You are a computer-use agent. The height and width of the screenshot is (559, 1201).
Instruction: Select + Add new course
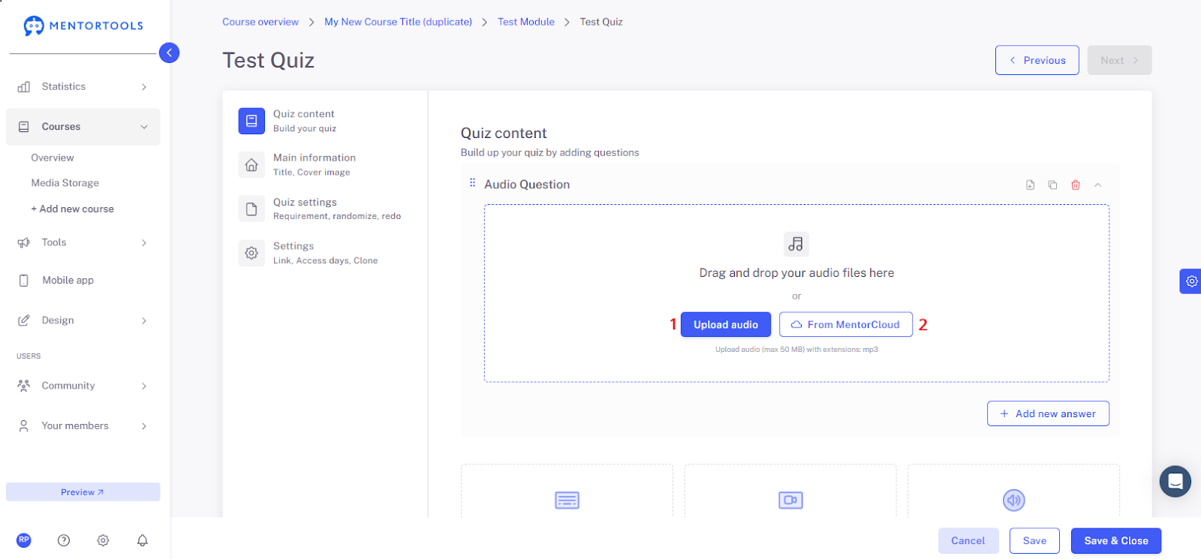tap(72, 209)
